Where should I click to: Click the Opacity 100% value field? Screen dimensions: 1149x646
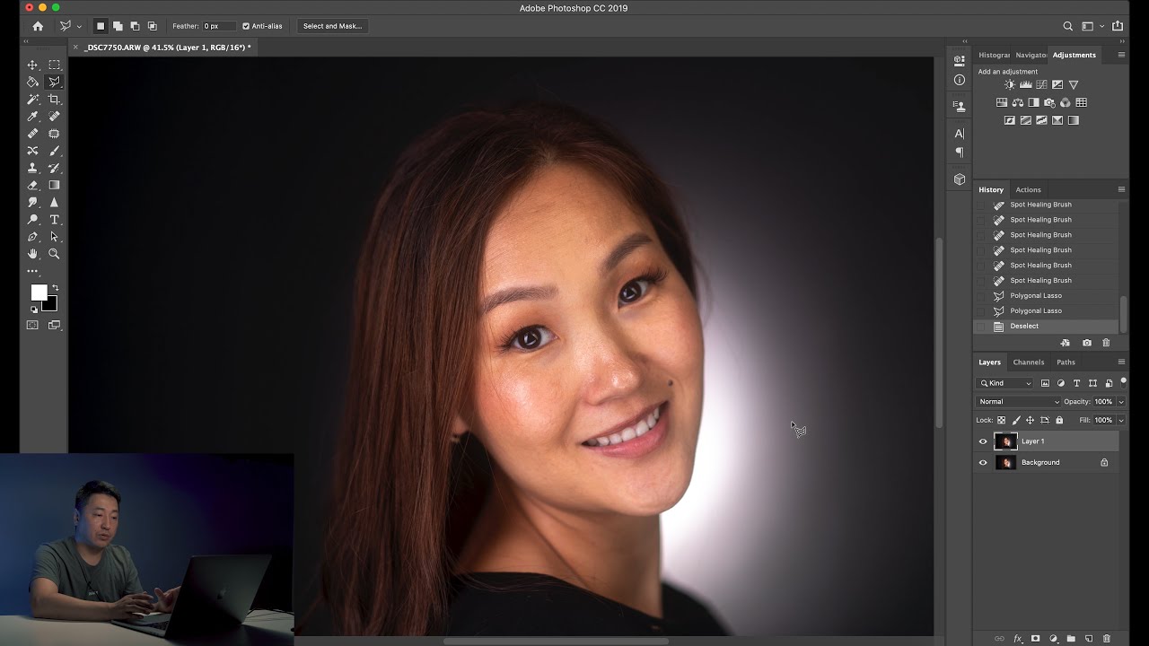pos(1103,402)
